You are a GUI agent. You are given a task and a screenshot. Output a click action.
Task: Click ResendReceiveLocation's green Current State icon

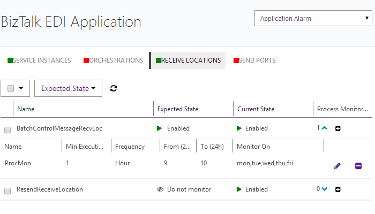239,189
